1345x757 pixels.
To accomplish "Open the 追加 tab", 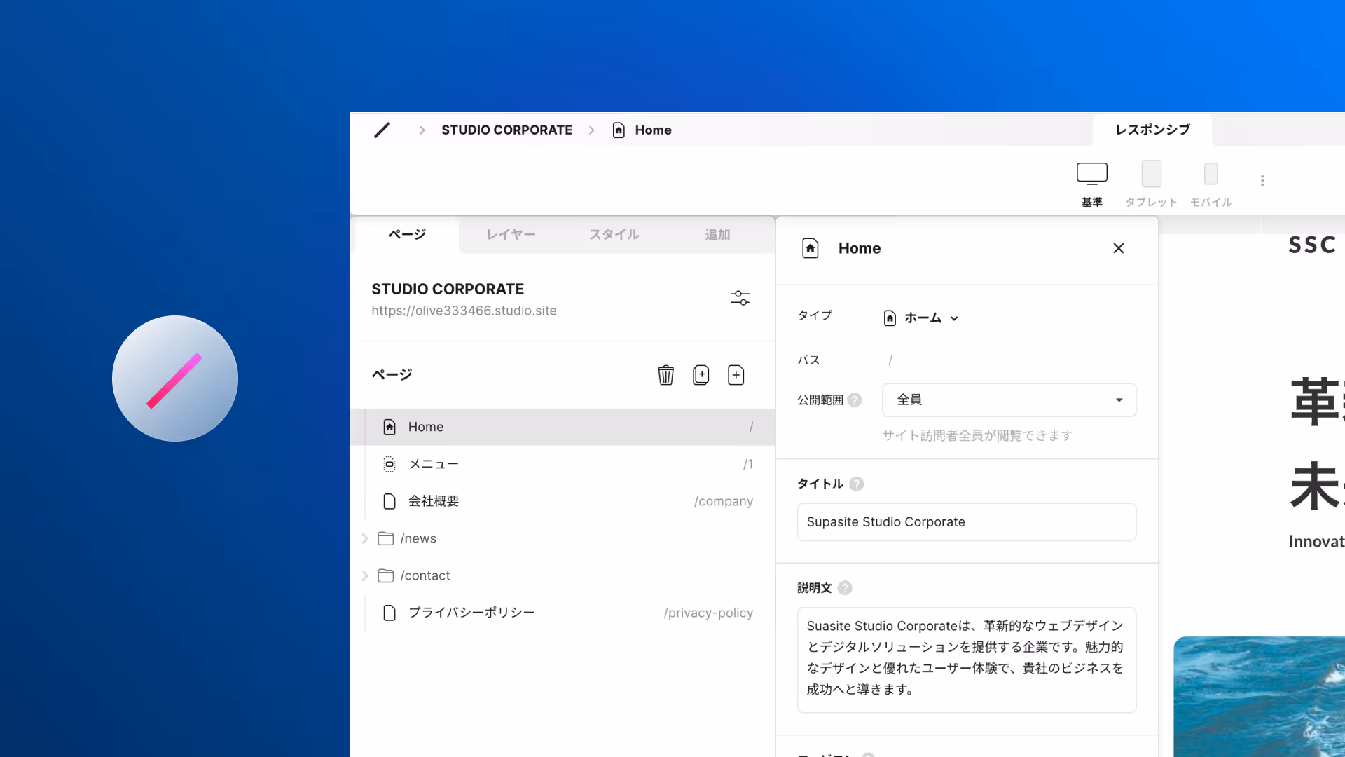I will coord(717,235).
